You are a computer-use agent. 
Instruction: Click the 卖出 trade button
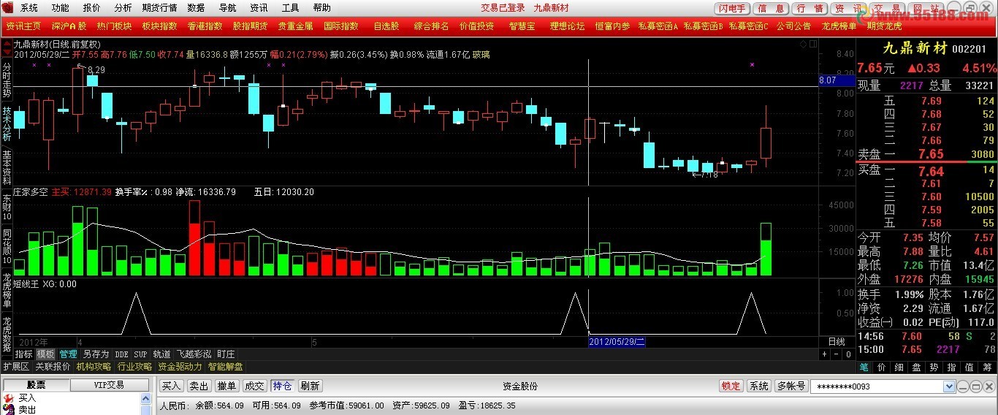[x=199, y=386]
